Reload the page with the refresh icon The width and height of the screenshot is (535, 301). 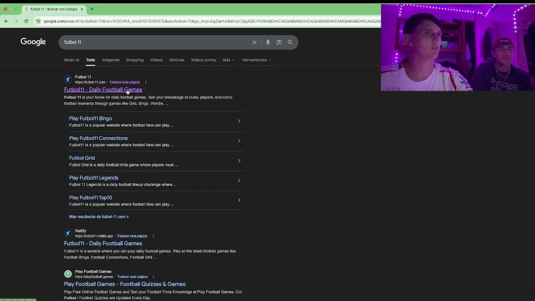pyautogui.click(x=26, y=21)
